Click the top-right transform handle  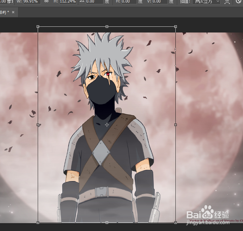pyautogui.click(x=175, y=27)
